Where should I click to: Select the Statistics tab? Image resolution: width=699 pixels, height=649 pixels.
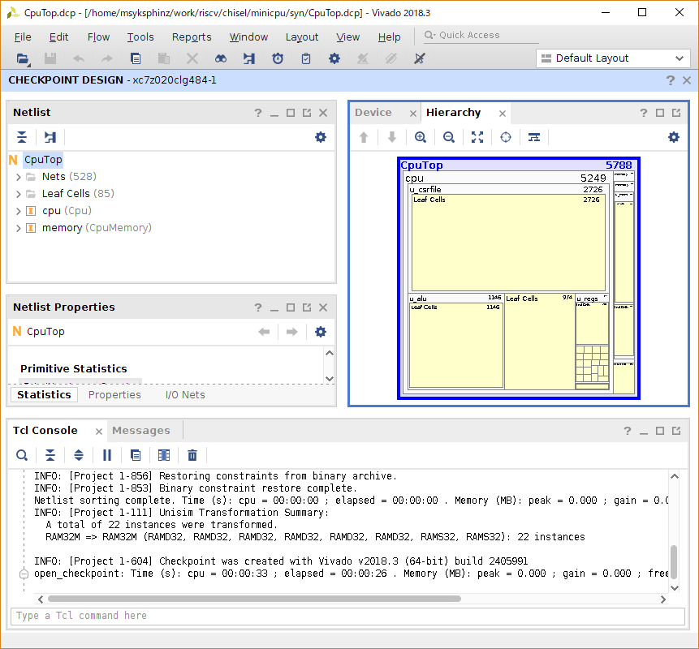(44, 394)
